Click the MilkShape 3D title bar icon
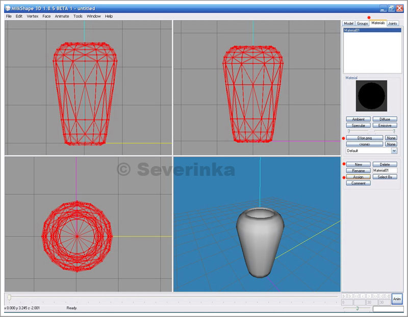Screen dimensions: 408x317 click(x=8, y=9)
